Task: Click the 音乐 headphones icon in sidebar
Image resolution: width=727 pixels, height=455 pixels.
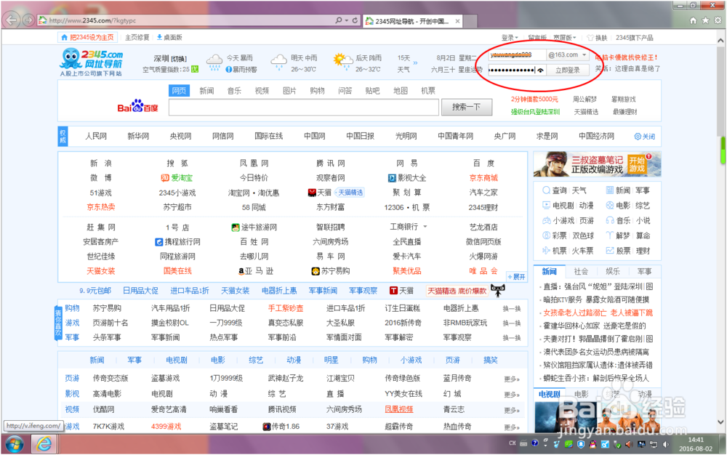Action: click(610, 220)
